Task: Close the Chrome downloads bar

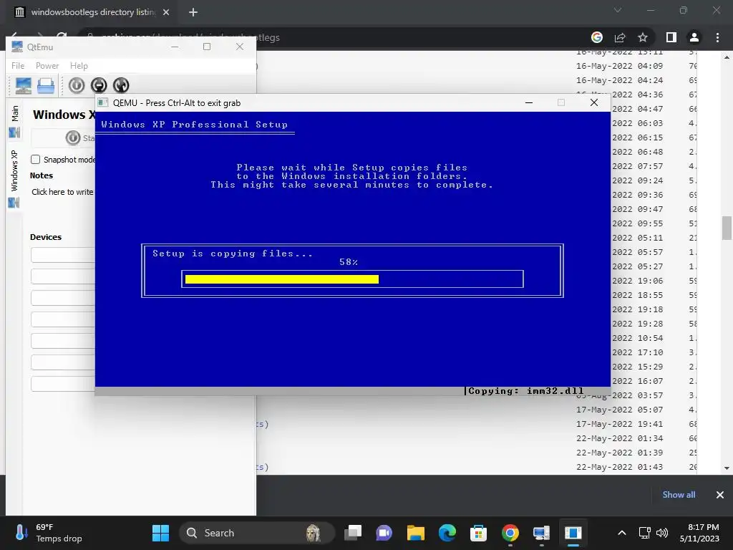Action: tap(720, 495)
